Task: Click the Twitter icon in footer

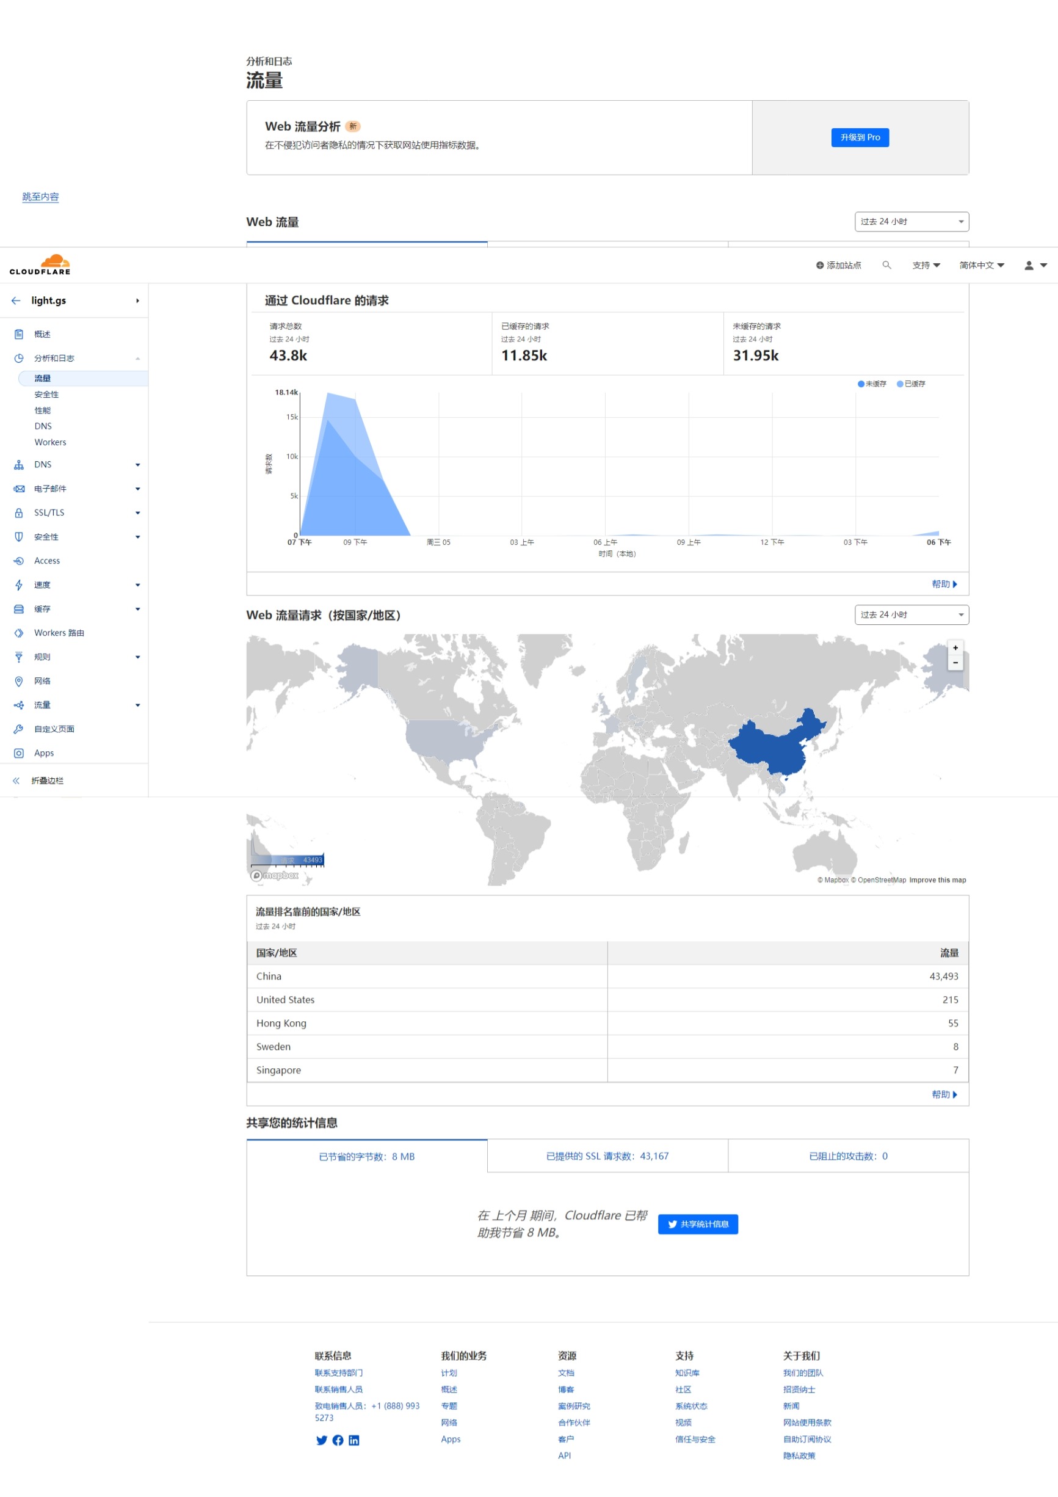Action: 322,1440
